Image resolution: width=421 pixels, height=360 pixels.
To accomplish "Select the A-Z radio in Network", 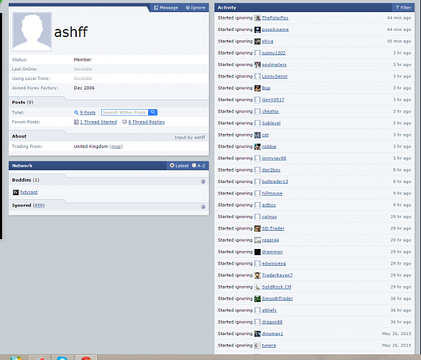I will 194,166.
